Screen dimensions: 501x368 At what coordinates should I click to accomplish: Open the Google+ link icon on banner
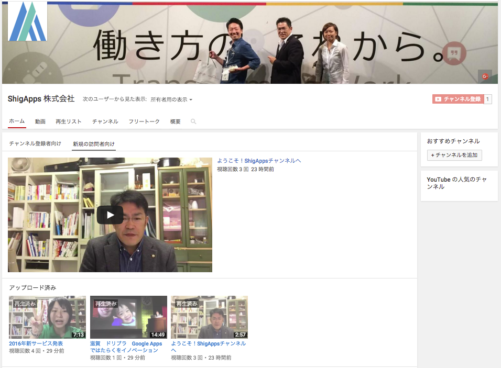pyautogui.click(x=485, y=76)
